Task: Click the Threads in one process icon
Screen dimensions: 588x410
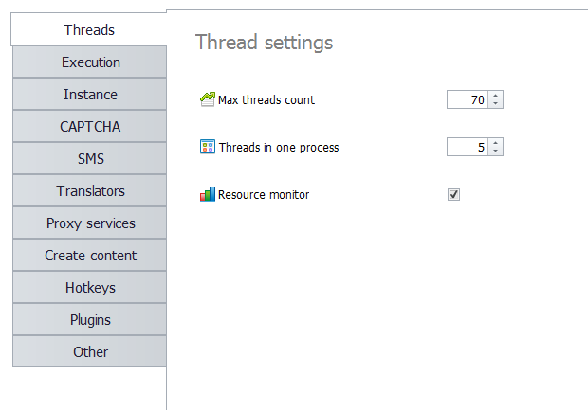Action: coord(208,147)
